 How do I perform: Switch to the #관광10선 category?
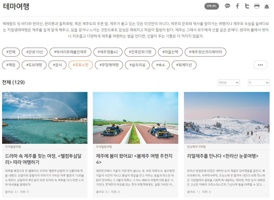[35, 52]
